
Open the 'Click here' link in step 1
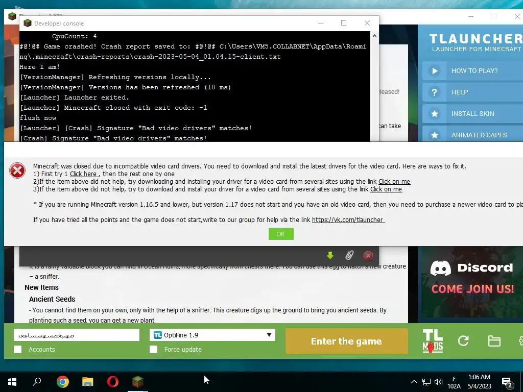(84, 174)
